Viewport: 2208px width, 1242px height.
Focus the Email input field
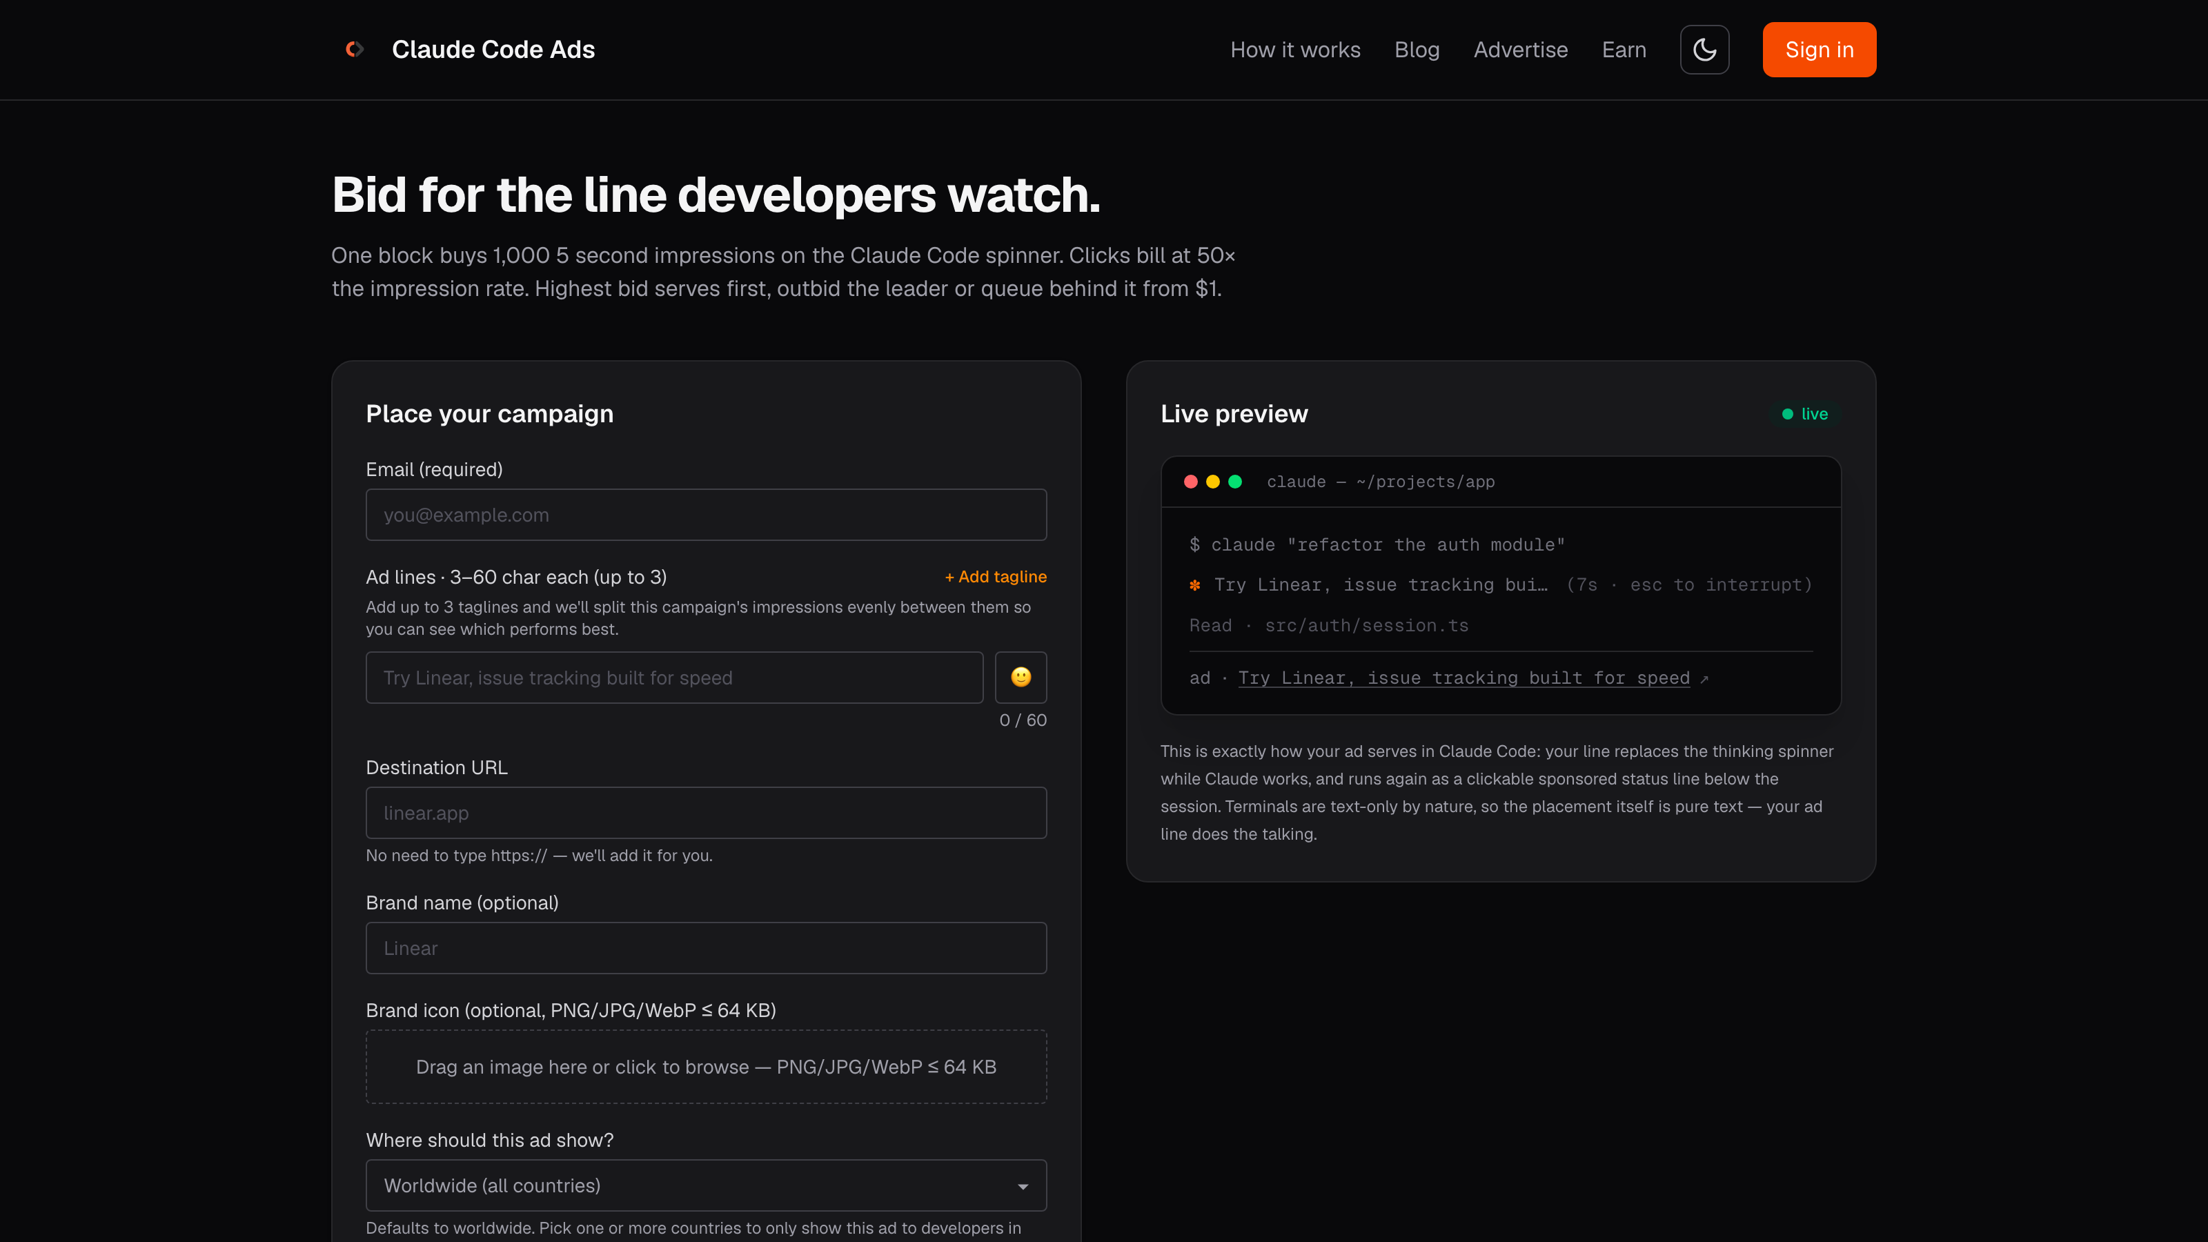point(707,515)
